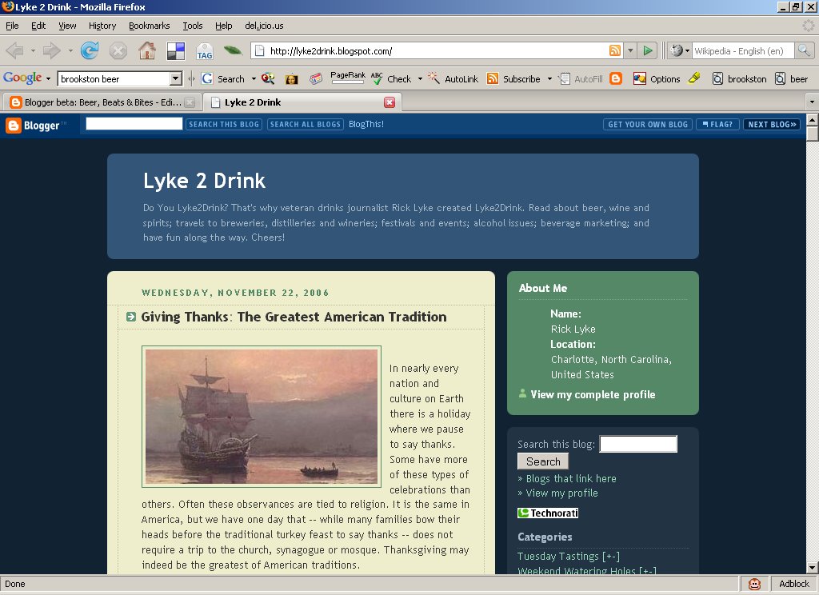This screenshot has height=595, width=819.
Task: Open the Edit menu
Action: [38, 26]
